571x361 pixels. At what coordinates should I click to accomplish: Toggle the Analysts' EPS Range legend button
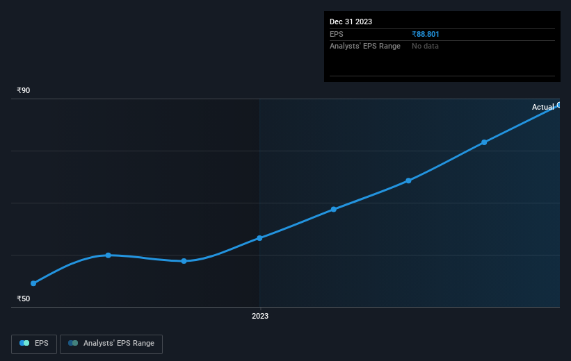click(111, 344)
